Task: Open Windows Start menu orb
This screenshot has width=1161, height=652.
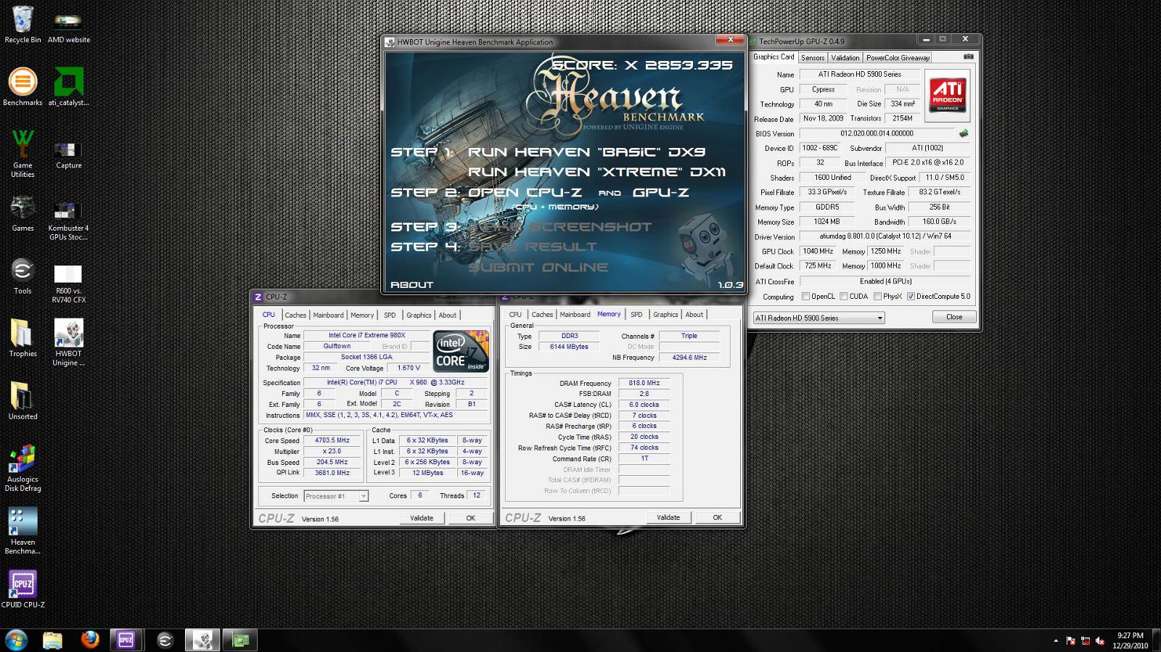Action: 16,640
